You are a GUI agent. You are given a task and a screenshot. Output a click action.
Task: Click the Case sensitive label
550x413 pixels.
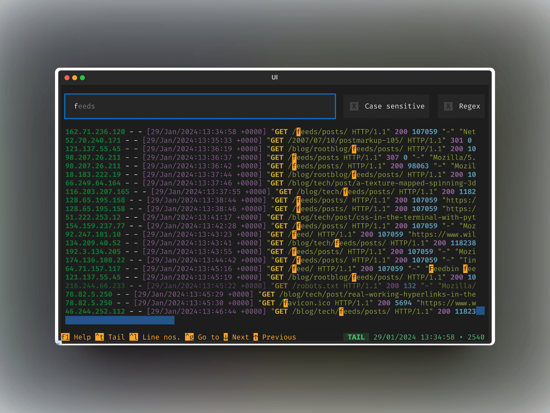point(394,106)
